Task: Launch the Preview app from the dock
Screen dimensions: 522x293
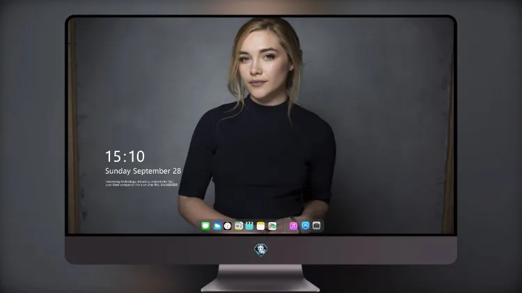Action: (239, 226)
